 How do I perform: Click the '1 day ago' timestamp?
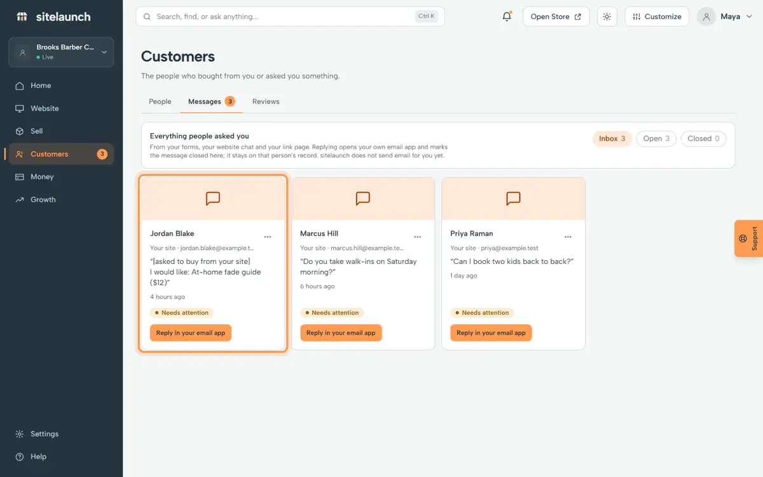click(x=464, y=276)
